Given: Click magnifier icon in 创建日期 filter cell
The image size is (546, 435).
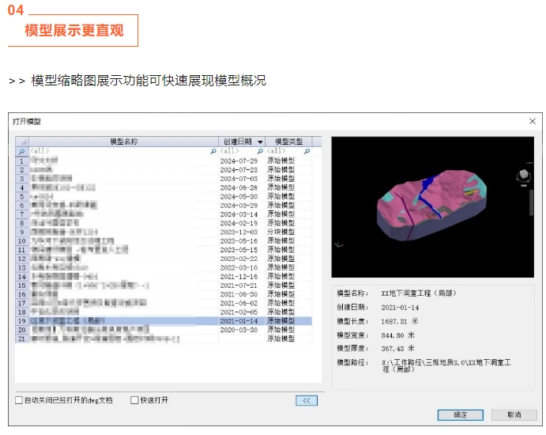Looking at the screenshot, I should [x=260, y=150].
